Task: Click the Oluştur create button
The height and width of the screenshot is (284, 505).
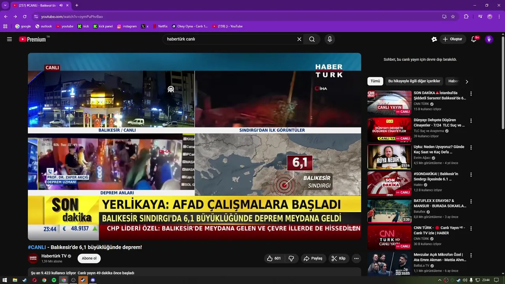Action: 452,39
